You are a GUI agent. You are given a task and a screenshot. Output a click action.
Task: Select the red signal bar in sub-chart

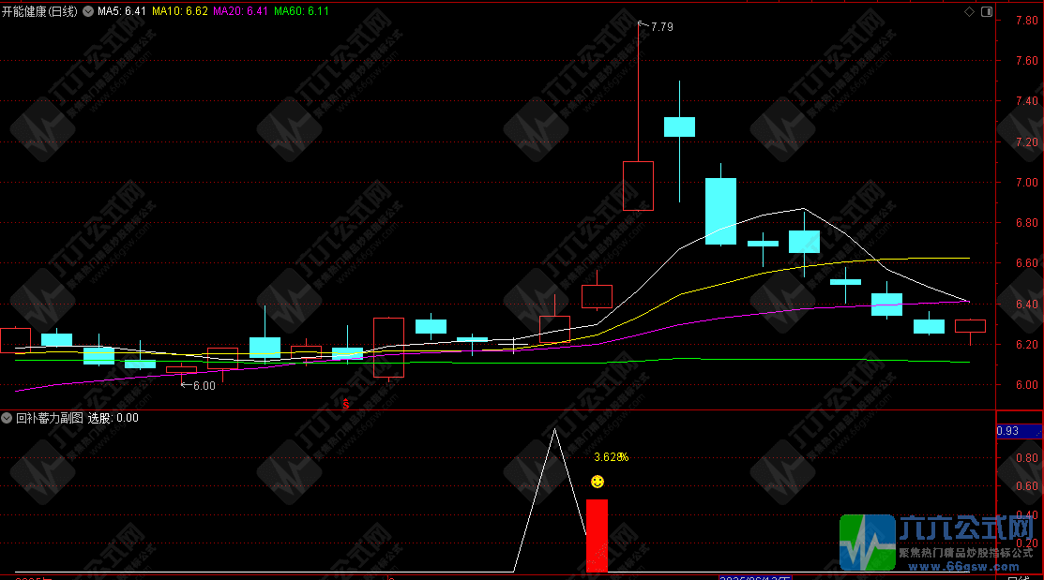pos(597,535)
